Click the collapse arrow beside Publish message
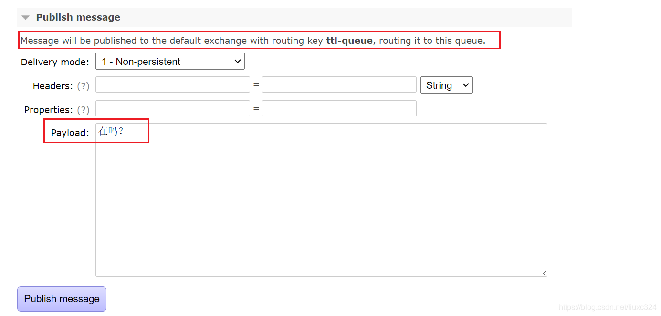 point(25,17)
